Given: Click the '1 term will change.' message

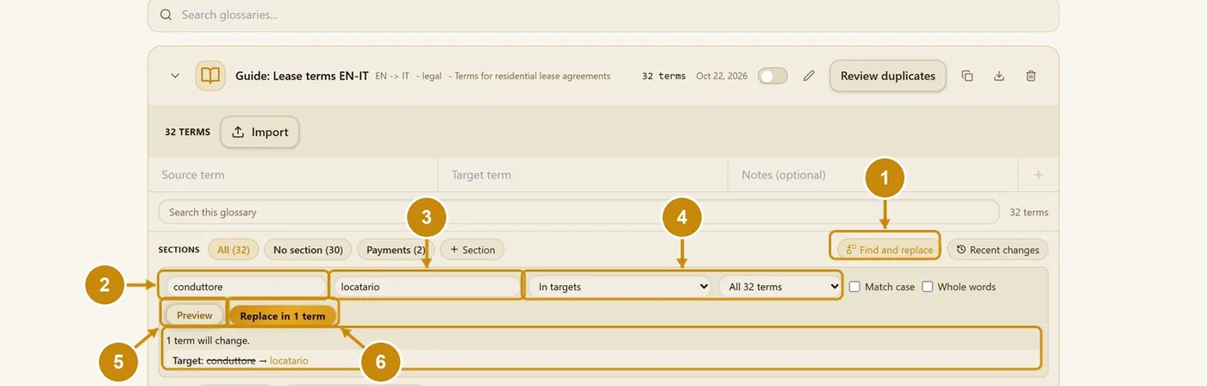Looking at the screenshot, I should click(208, 340).
